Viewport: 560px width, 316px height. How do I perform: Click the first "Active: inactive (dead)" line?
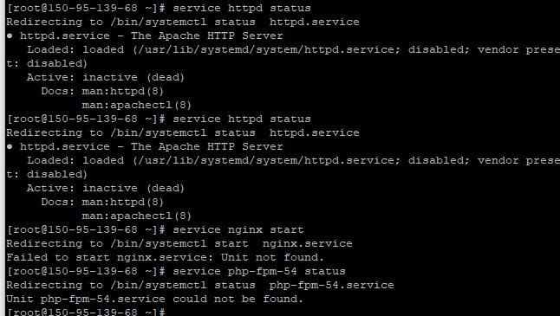(x=106, y=77)
